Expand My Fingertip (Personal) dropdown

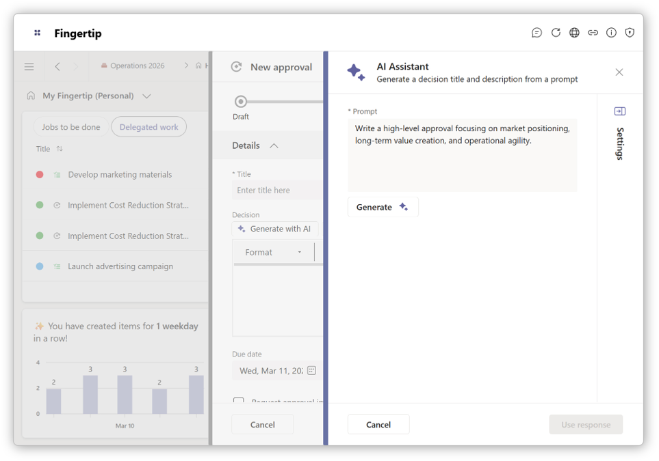(x=146, y=96)
